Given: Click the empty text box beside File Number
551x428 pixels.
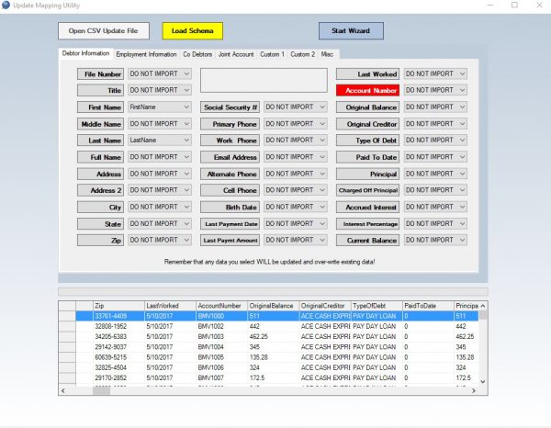Looking at the screenshot, I should (264, 81).
